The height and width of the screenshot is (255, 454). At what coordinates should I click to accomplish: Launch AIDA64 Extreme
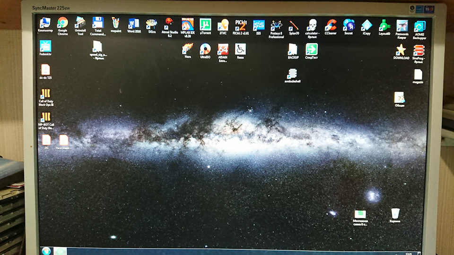point(223,53)
